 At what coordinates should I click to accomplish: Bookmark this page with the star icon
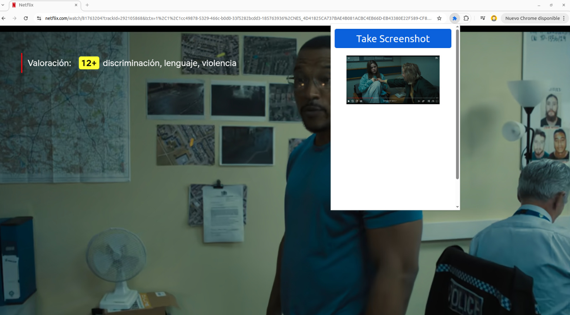(439, 18)
